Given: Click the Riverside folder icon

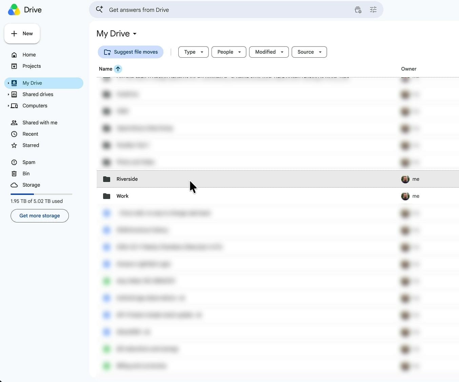Looking at the screenshot, I should [107, 179].
